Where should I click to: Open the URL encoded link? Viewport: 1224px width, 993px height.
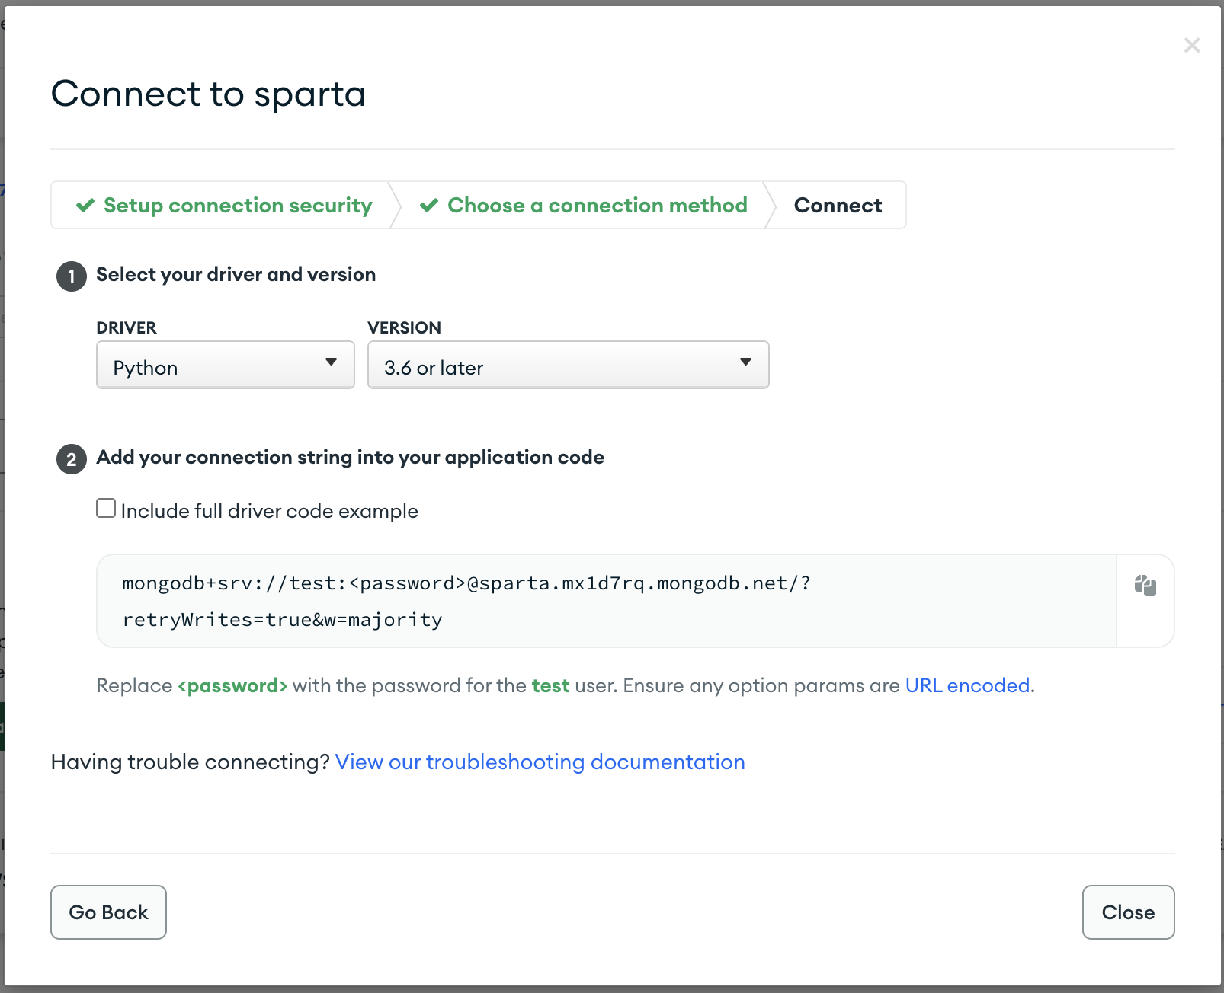968,685
